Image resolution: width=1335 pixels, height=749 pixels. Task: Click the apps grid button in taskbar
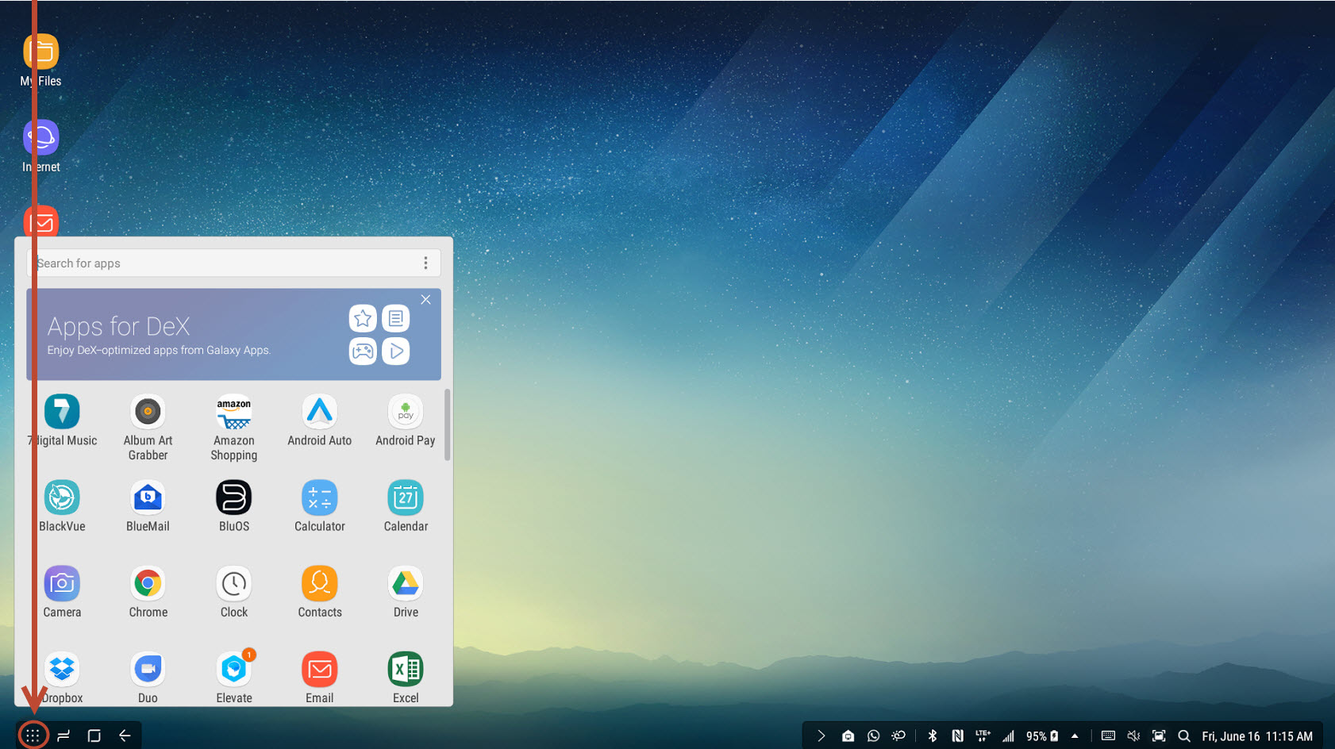pos(33,736)
